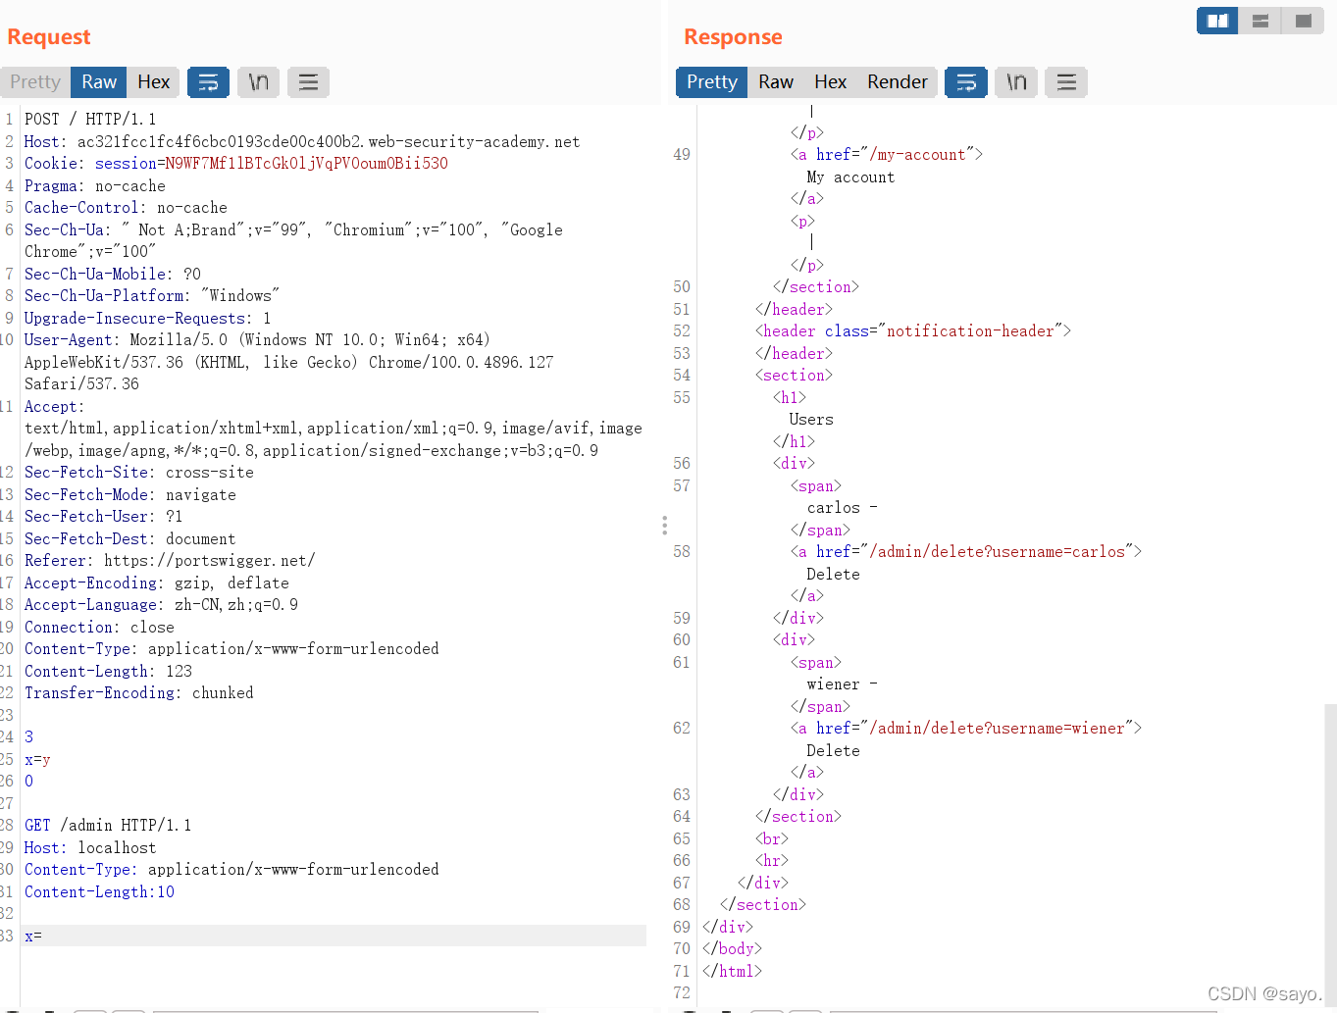Image resolution: width=1337 pixels, height=1013 pixels.
Task: Click the 'Transfer-Encoding: chunked' header line
Action: [139, 693]
